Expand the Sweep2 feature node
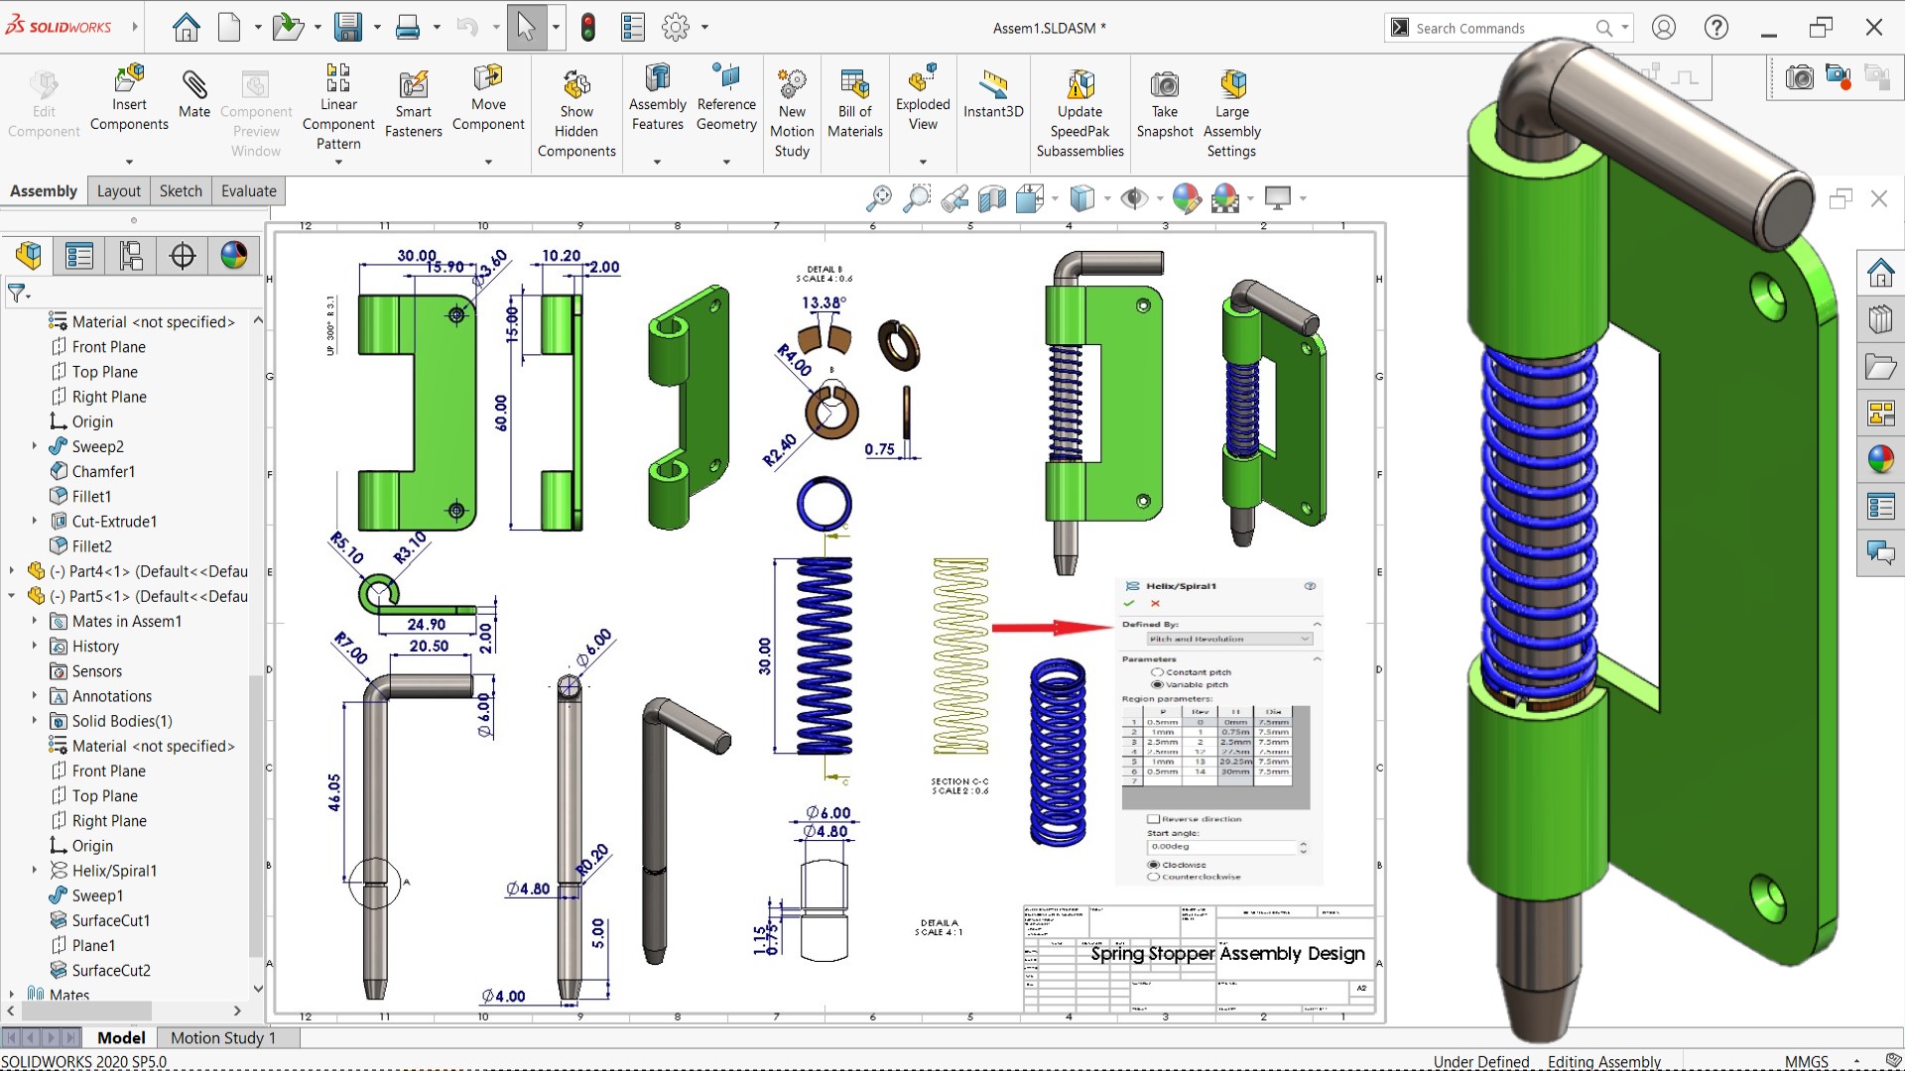Image resolution: width=1905 pixels, height=1071 pixels. pos(34,446)
